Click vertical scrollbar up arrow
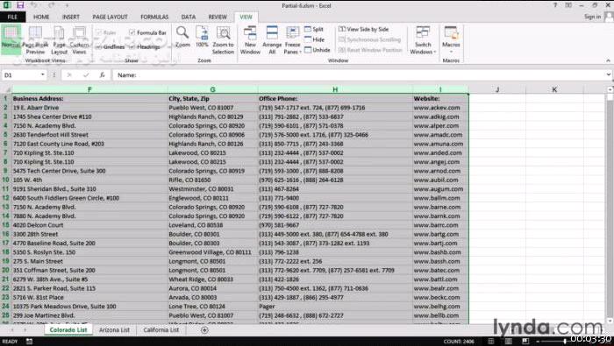 coord(610,89)
